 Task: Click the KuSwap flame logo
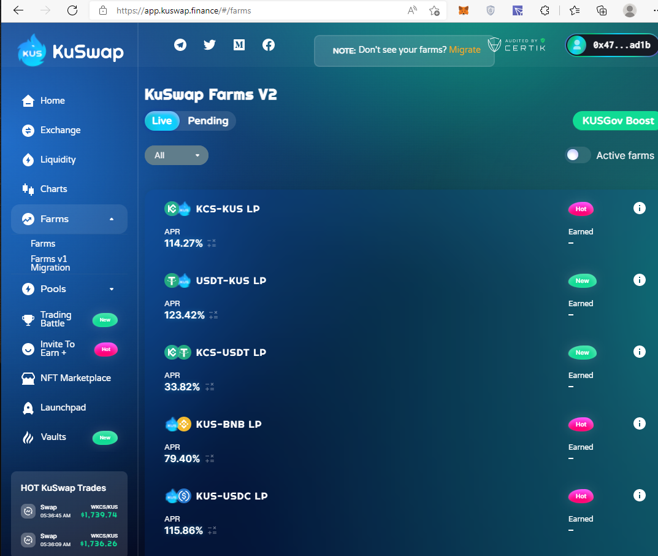pos(32,51)
